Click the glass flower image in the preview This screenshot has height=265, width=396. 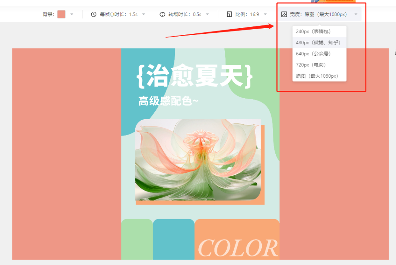[x=198, y=159]
